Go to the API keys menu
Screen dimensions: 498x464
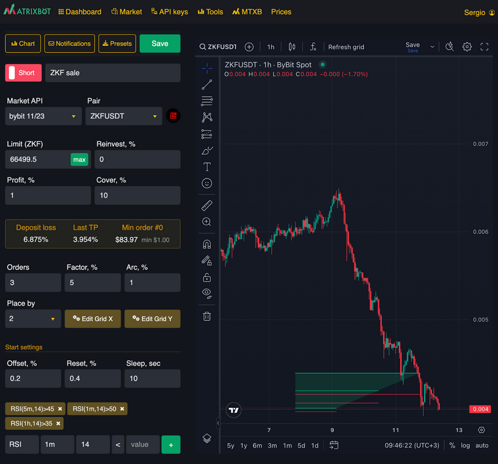pyautogui.click(x=169, y=12)
